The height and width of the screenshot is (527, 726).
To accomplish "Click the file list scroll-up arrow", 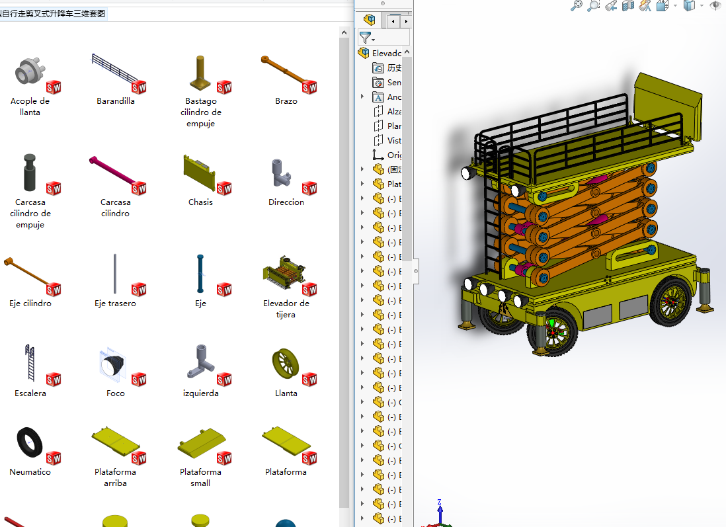I will click(x=344, y=32).
